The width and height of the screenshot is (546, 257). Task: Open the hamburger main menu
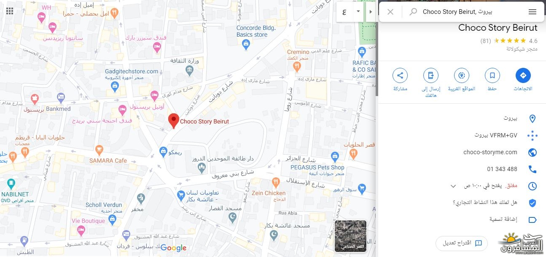click(533, 12)
